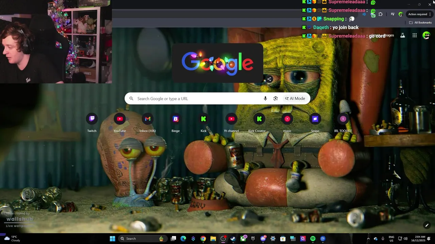Click the taskbar Search box
This screenshot has width=435, height=244.
pos(143,239)
